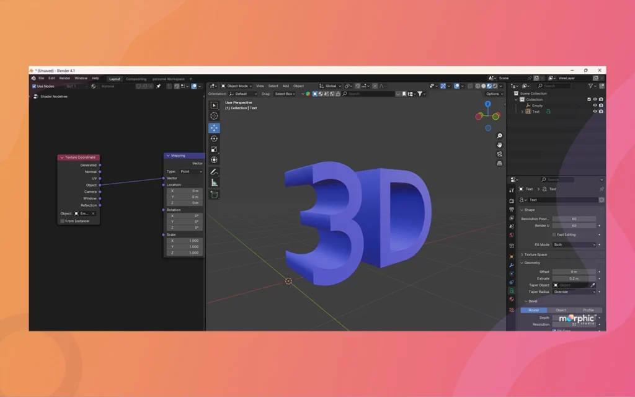Click the viewport Options button
The height and width of the screenshot is (397, 635).
494,94
